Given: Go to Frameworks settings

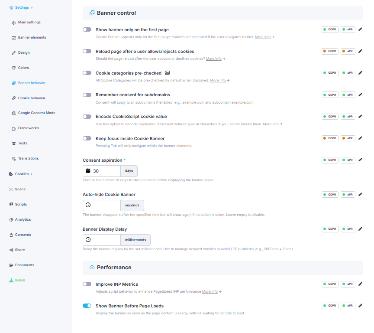Looking at the screenshot, I should click(29, 128).
